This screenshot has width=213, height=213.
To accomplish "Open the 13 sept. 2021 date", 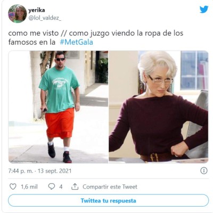I will [54, 171].
